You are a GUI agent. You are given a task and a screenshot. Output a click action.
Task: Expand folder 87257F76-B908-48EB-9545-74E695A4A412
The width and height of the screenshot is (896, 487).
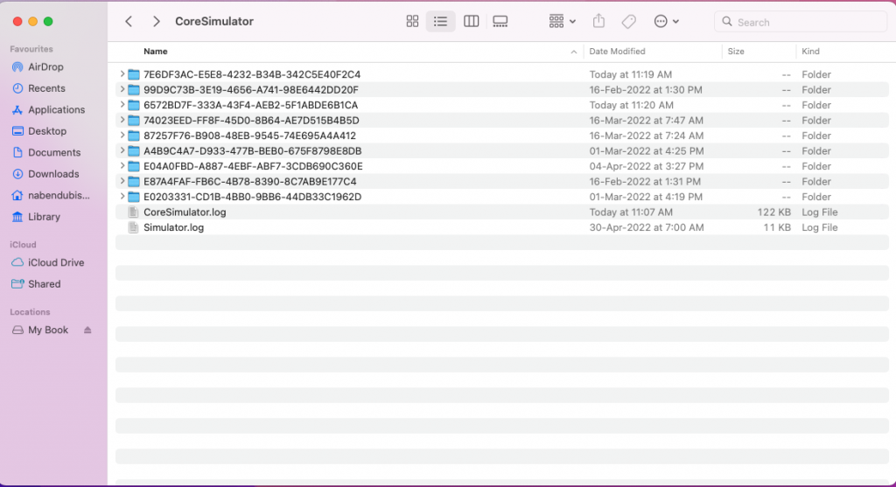[x=122, y=136]
